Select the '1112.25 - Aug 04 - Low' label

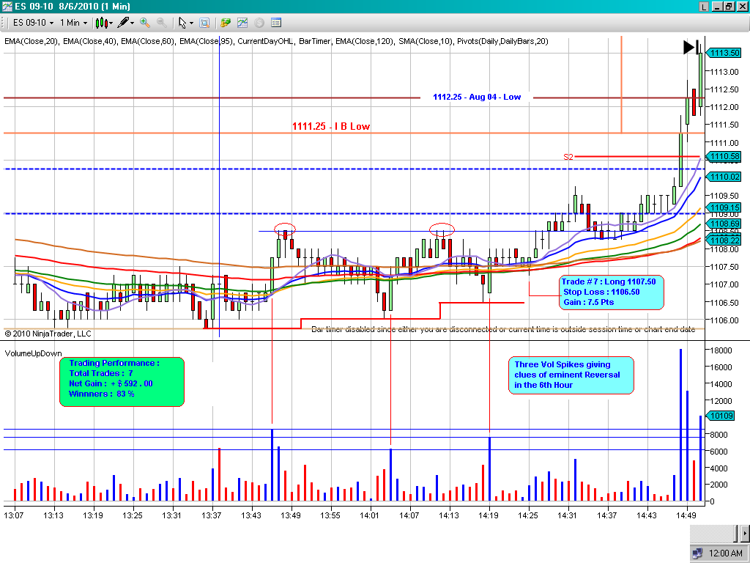(x=477, y=97)
